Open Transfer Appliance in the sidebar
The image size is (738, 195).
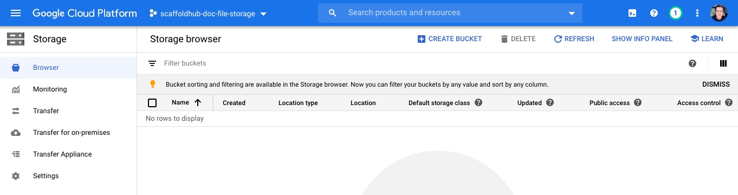68,154
